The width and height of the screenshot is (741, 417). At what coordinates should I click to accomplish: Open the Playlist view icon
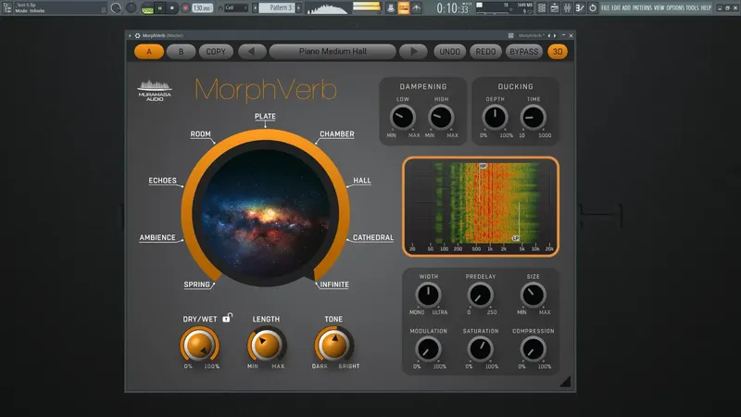(542, 8)
